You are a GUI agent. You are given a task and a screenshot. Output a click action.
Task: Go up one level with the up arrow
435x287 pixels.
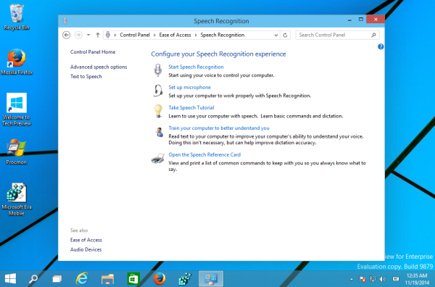pos(98,35)
